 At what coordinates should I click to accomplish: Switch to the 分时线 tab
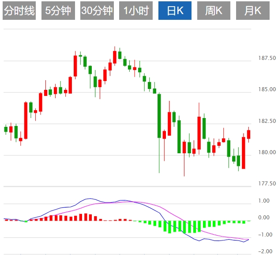19,11
